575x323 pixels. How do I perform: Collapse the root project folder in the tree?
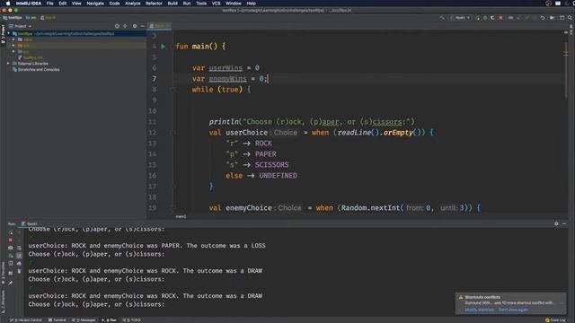tap(9, 34)
